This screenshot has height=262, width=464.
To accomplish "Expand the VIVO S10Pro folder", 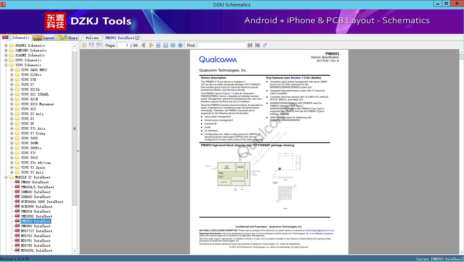I will point(12,75).
